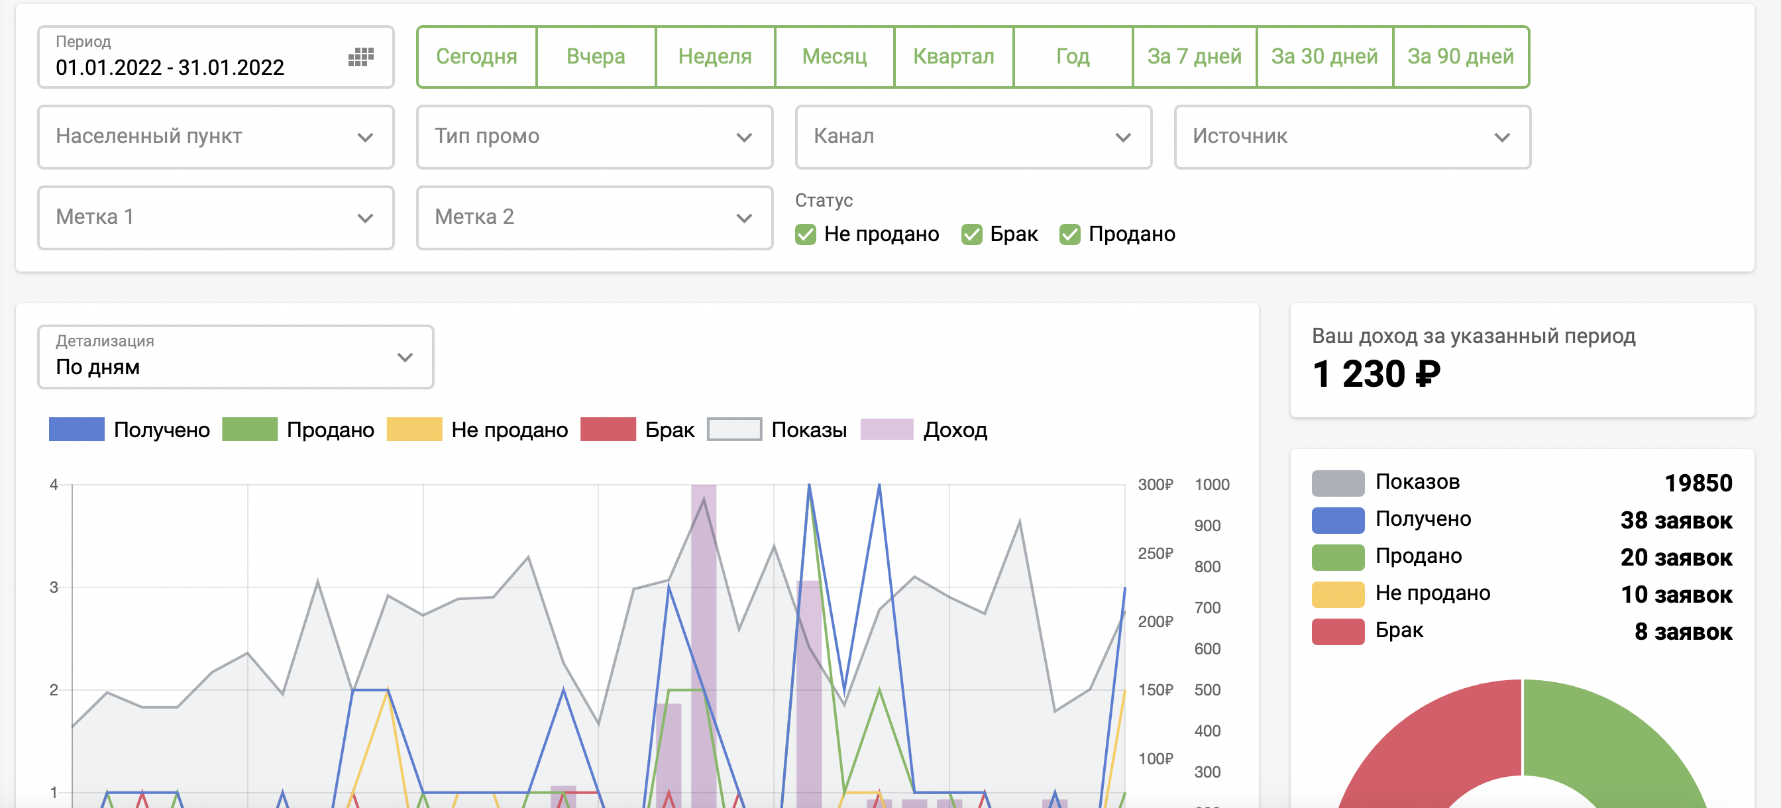The image size is (1781, 808).
Task: Choose the Неделя period button
Action: 715,57
